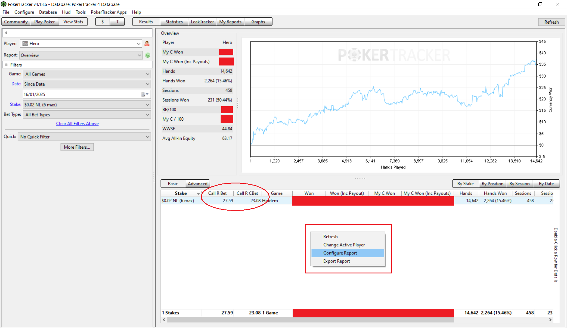Click the My C Won column header
Viewport: 567px width, 328px height.
384,193
